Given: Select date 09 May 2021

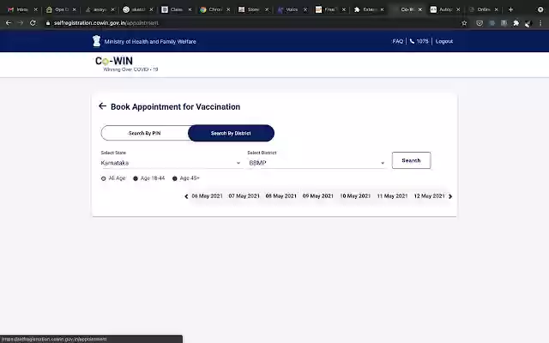Looking at the screenshot, I should [x=318, y=196].
